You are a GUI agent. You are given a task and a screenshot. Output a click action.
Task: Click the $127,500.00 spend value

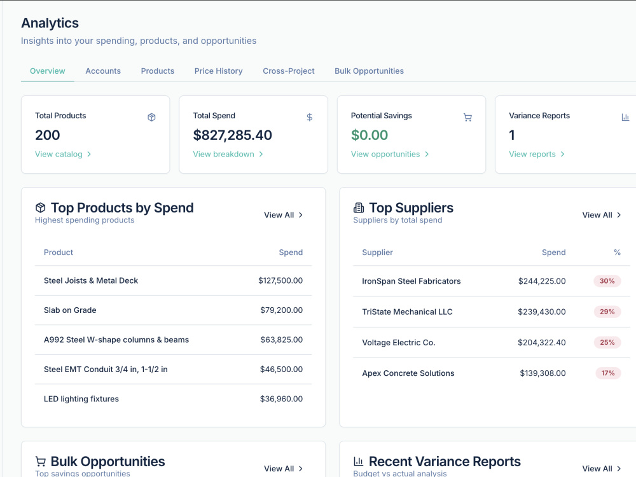(280, 280)
